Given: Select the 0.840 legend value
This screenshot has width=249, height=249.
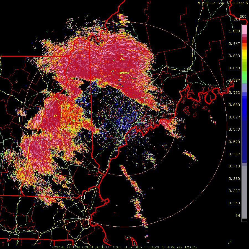Looking at the screenshot, I should pos(234,68).
